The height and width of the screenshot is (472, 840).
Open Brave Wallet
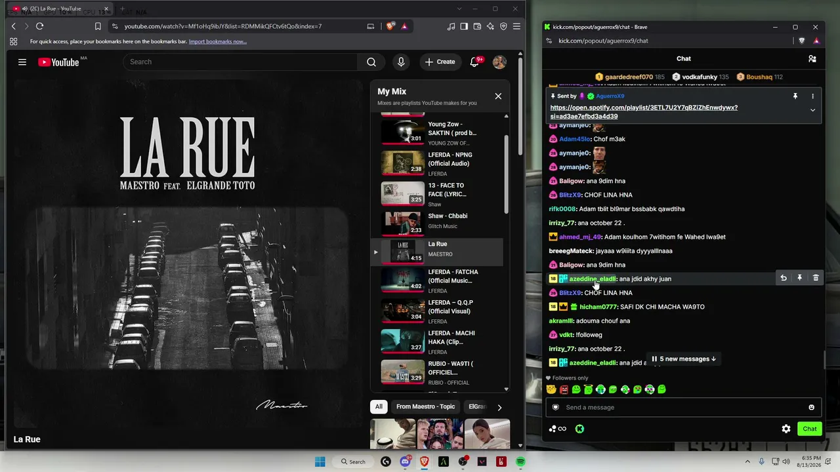pyautogui.click(x=477, y=26)
